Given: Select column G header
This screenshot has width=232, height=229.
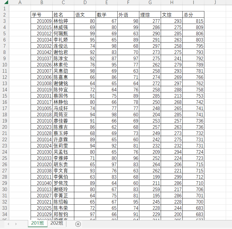Looking at the screenshot, I should 150,2.
